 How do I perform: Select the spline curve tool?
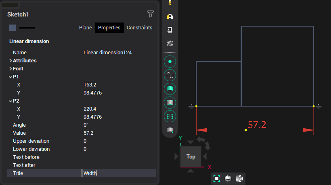[x=170, y=75]
